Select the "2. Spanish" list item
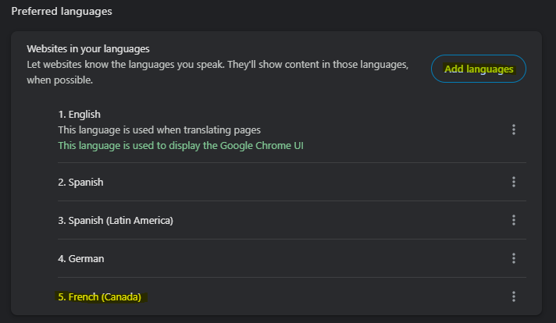 (x=80, y=182)
